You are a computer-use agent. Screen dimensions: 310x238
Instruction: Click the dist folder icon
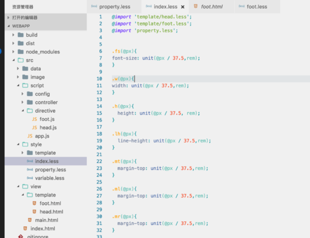tap(20, 43)
